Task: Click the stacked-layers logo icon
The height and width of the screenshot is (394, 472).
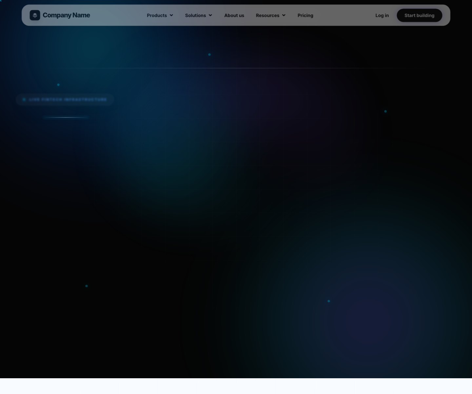Action: (x=35, y=15)
